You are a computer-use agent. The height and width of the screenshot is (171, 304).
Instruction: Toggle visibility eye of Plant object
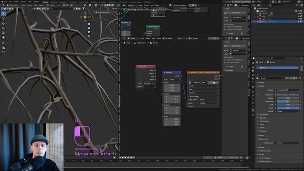(x=299, y=21)
